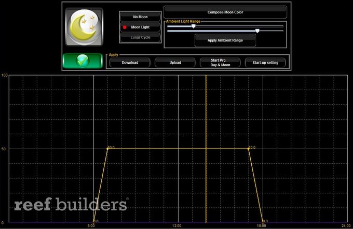Select the Moon Light option

pos(140,27)
